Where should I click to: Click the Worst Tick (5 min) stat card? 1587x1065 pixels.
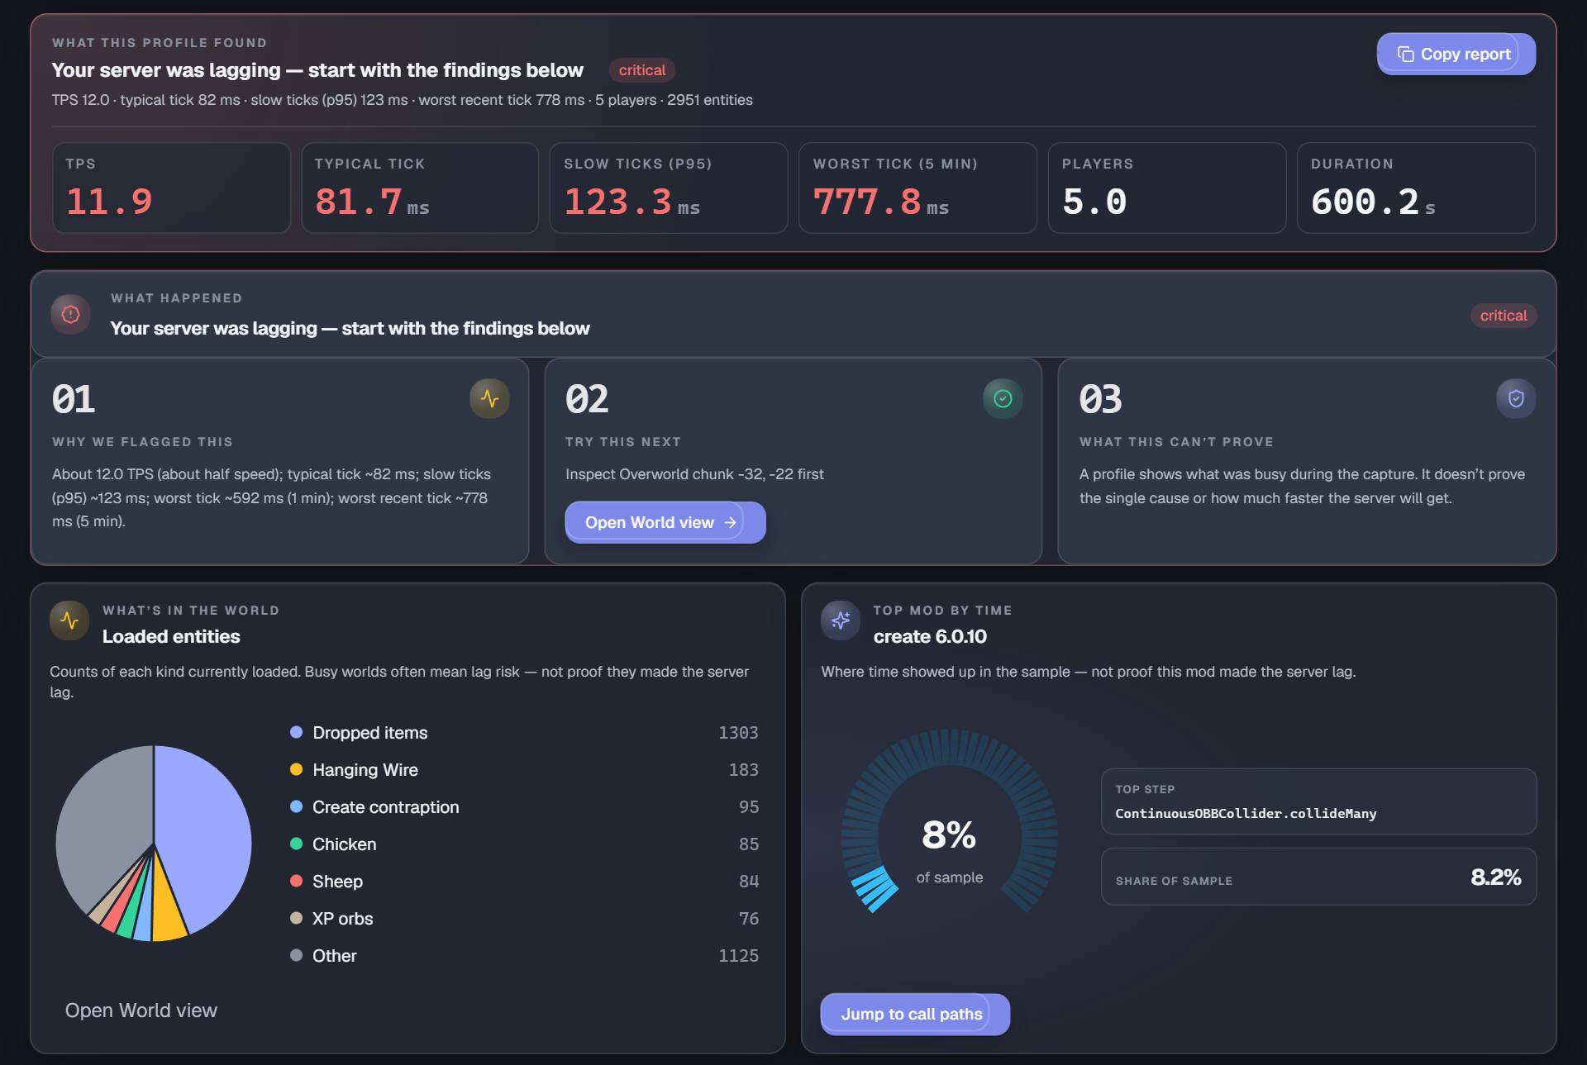pos(917,188)
